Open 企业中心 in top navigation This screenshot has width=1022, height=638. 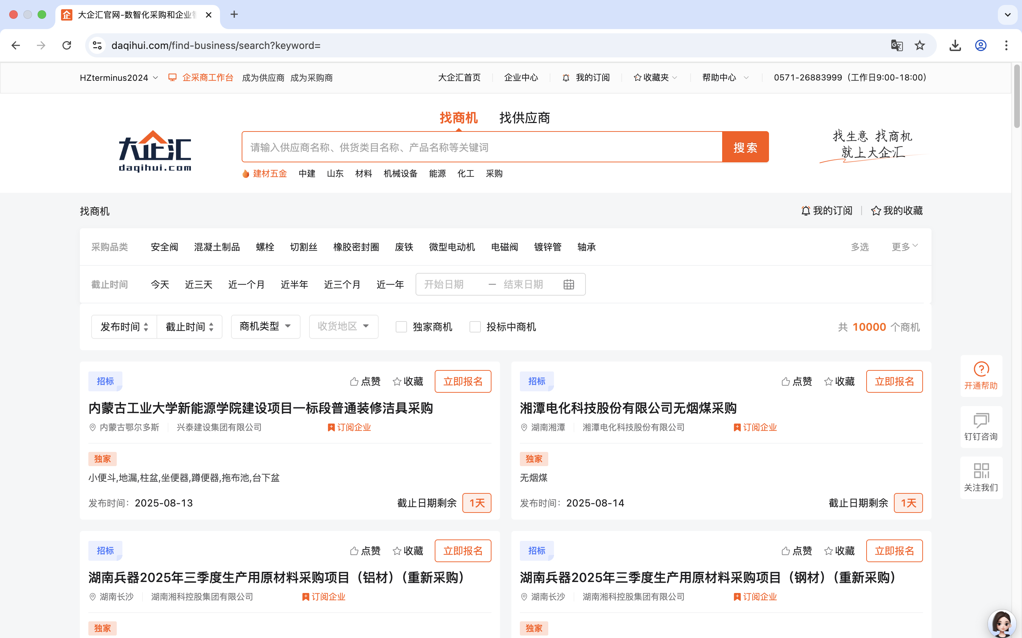(x=521, y=78)
